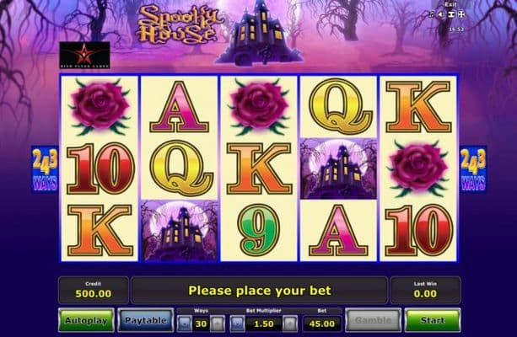Click the fit-to-screen resize icon

tap(451, 14)
